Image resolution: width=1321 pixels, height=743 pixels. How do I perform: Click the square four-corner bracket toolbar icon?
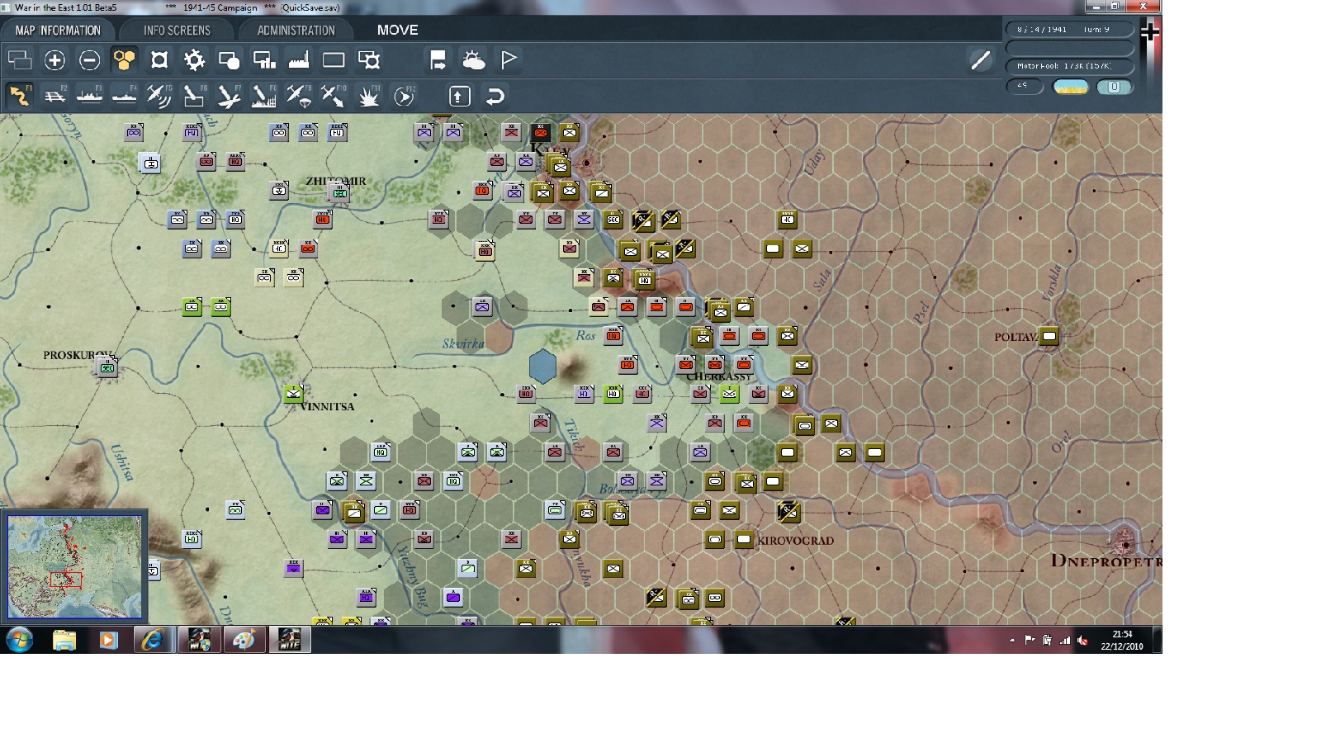click(x=159, y=60)
